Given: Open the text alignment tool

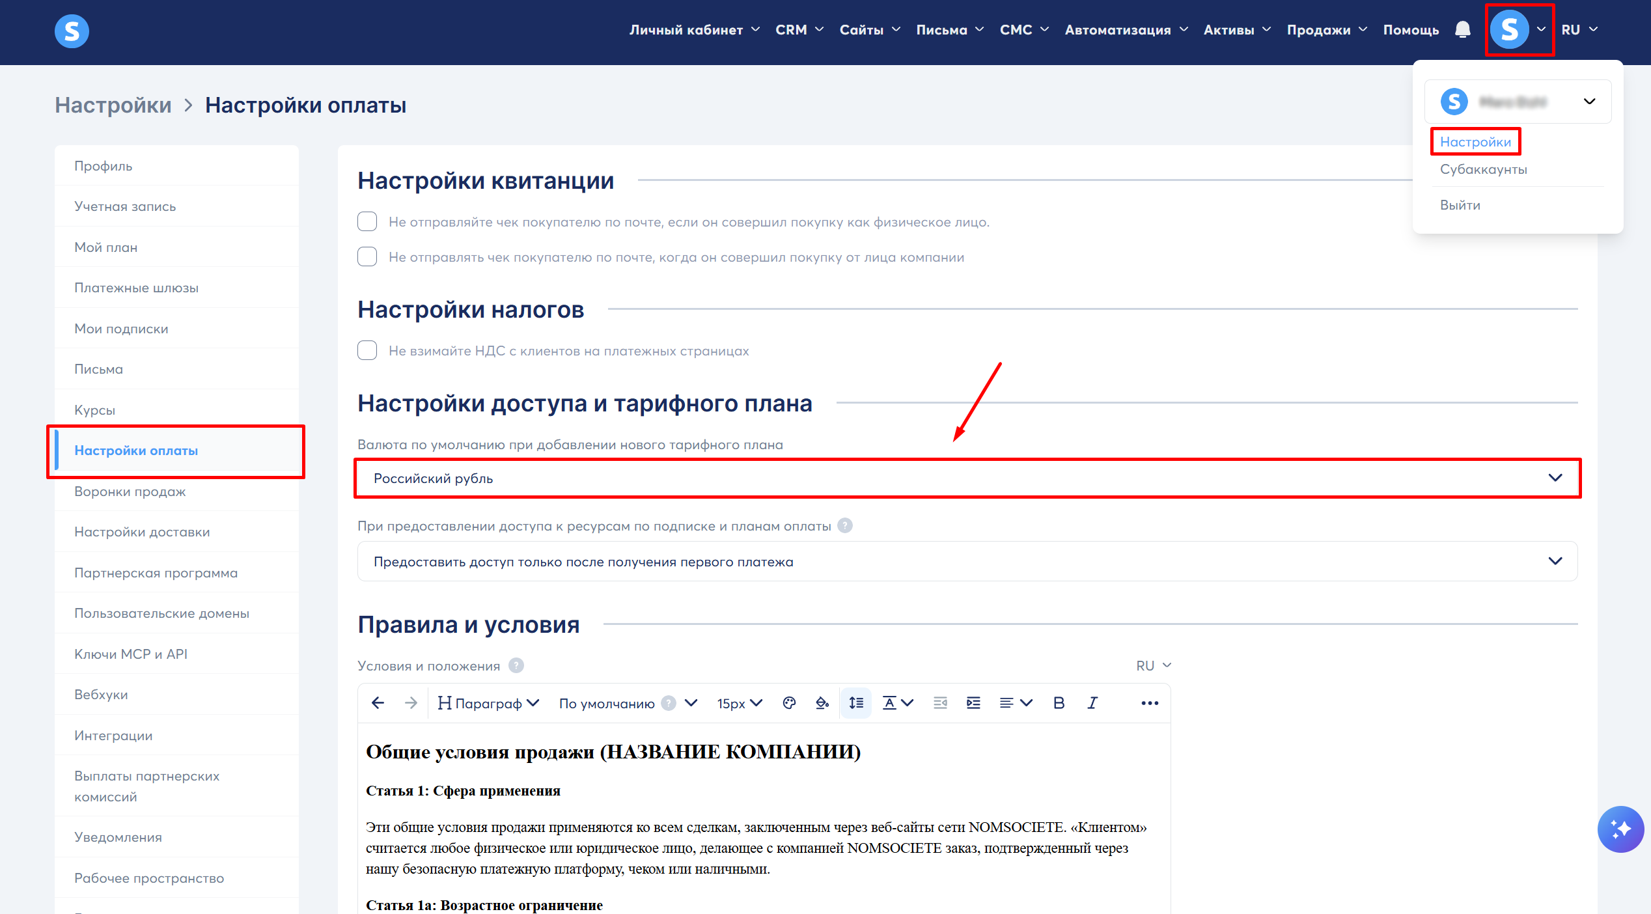Looking at the screenshot, I should (x=1016, y=703).
